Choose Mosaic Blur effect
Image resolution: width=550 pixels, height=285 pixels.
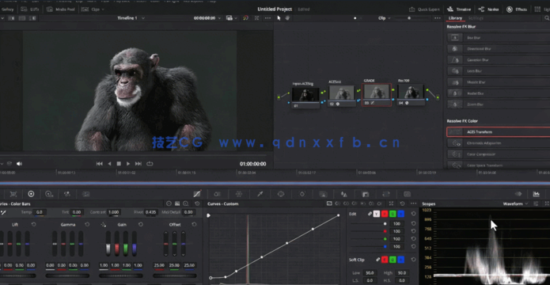click(x=499, y=82)
